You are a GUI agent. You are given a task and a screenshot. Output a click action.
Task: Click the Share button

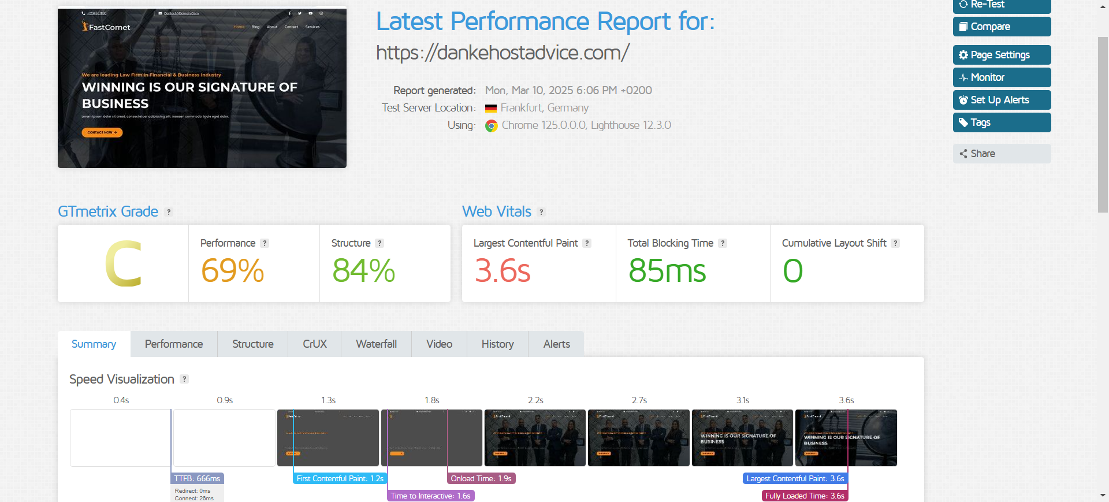[1002, 154]
